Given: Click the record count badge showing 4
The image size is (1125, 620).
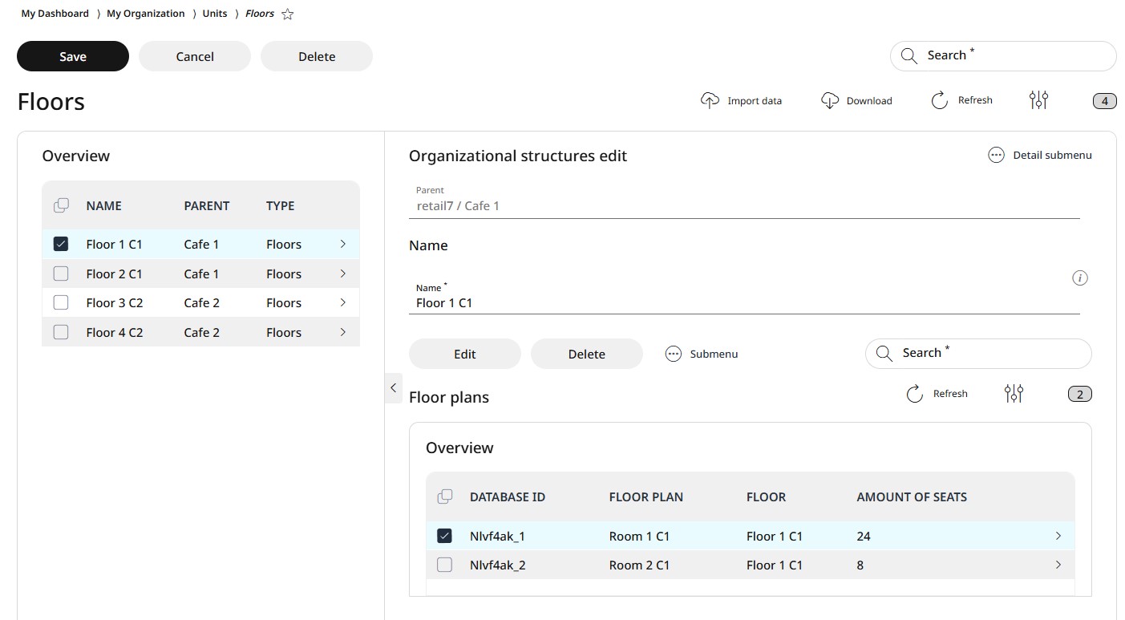Looking at the screenshot, I should point(1105,101).
